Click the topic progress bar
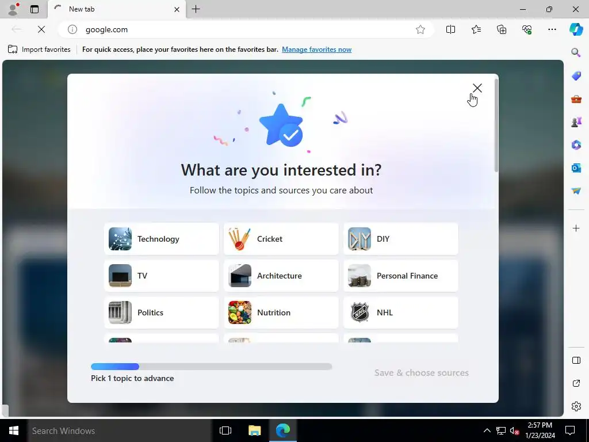The height and width of the screenshot is (442, 589). (212, 367)
